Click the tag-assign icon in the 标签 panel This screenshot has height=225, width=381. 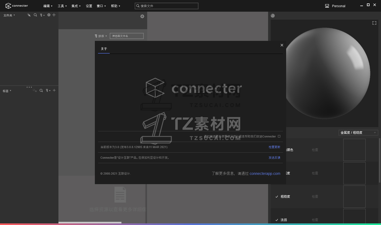point(35,90)
